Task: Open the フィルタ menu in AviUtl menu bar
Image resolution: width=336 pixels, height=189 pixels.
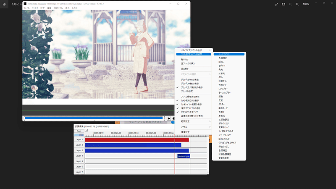Action: 35,8
